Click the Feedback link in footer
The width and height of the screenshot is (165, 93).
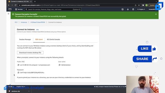[x=11, y=87]
